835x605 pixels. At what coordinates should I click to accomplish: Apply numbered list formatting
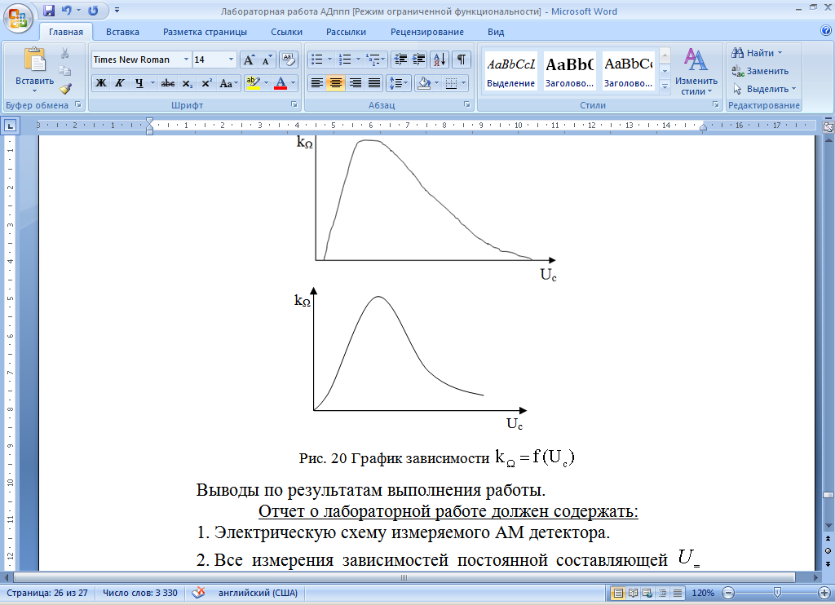[x=345, y=60]
